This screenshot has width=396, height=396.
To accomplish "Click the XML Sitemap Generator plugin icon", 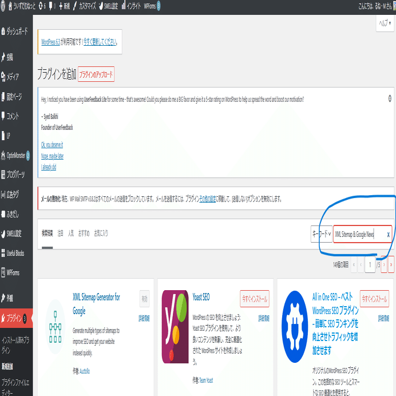I will pyautogui.click(x=56, y=327).
